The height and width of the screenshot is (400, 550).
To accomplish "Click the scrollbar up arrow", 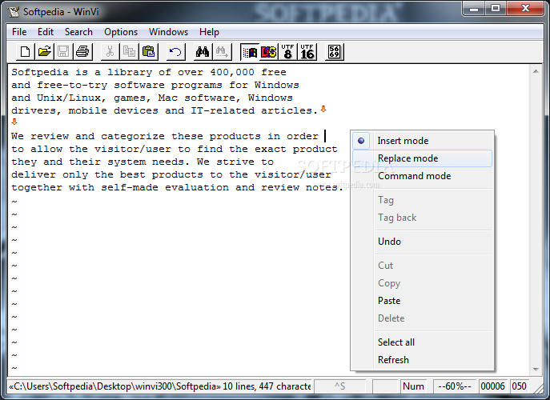I will point(536,71).
